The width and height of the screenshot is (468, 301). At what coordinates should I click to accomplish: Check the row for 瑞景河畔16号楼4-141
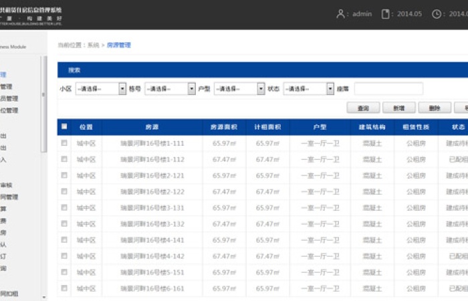click(x=64, y=239)
